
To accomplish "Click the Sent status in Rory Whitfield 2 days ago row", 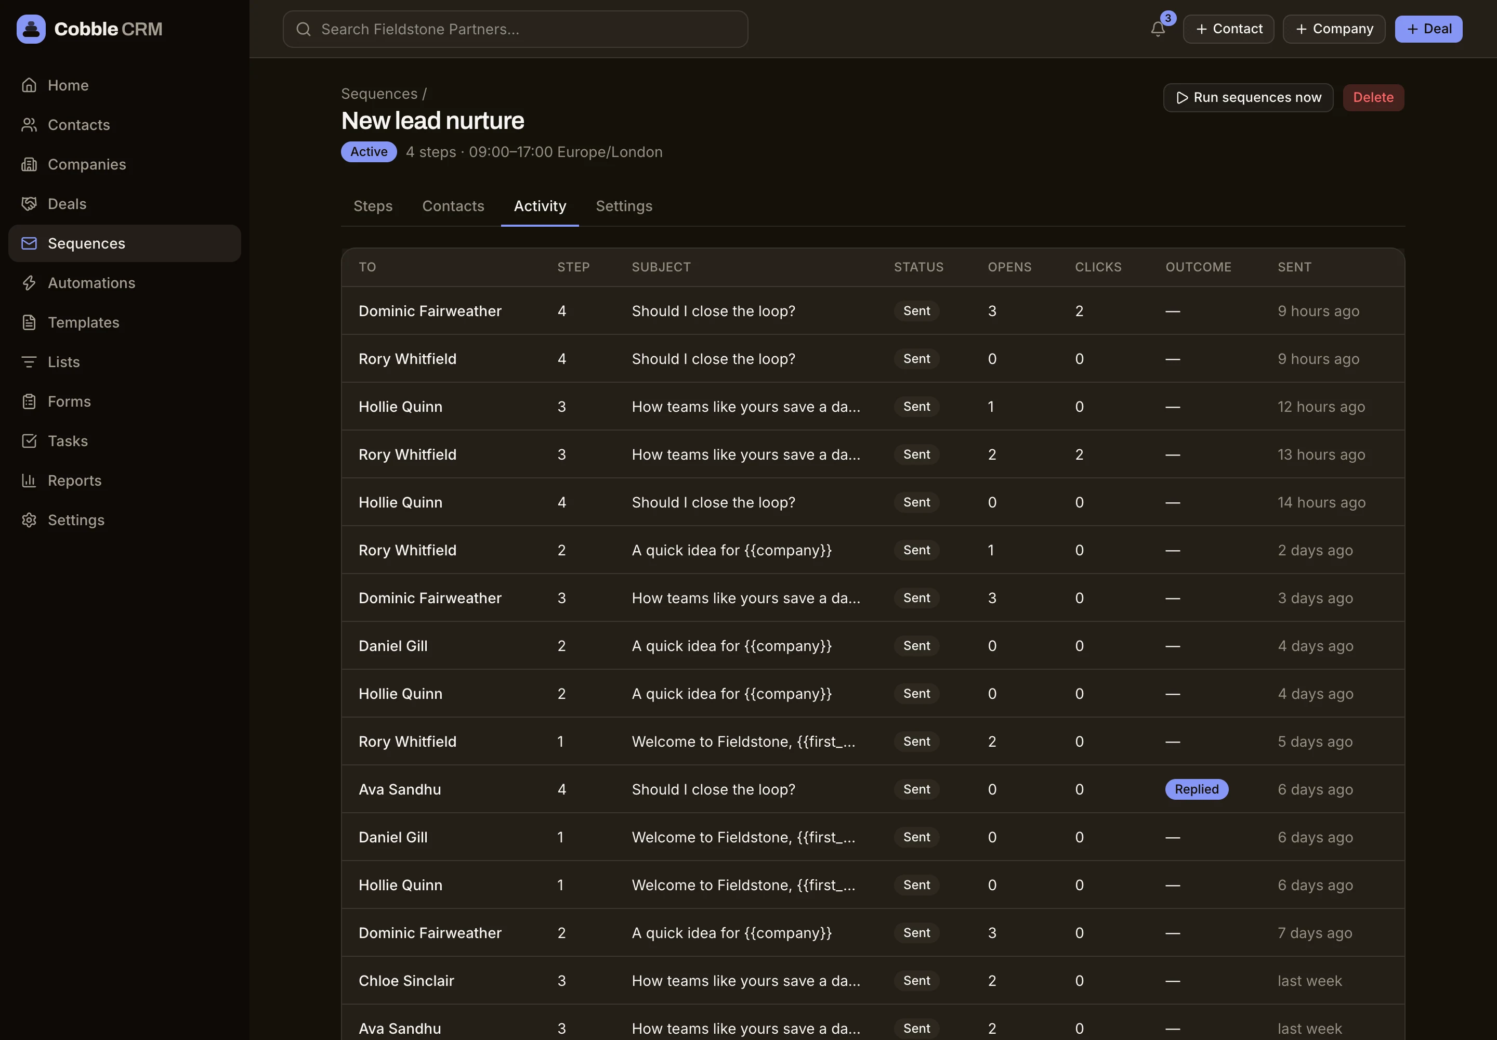I will 916,550.
